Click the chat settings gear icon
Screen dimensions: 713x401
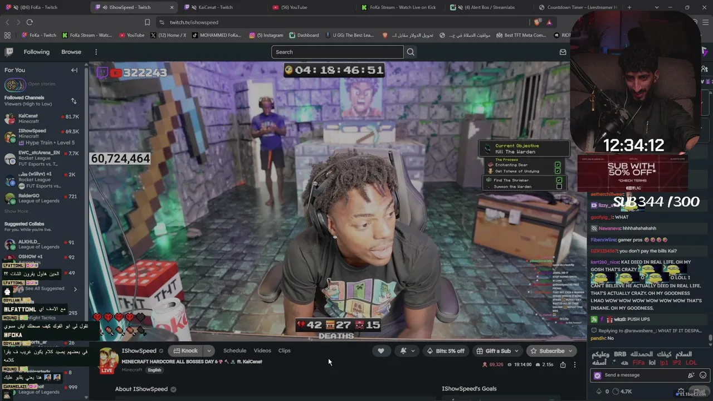(681, 392)
